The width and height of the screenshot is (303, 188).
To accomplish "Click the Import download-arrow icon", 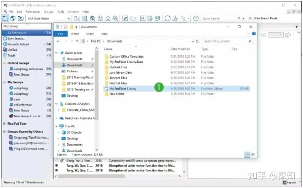I will click(100, 19).
